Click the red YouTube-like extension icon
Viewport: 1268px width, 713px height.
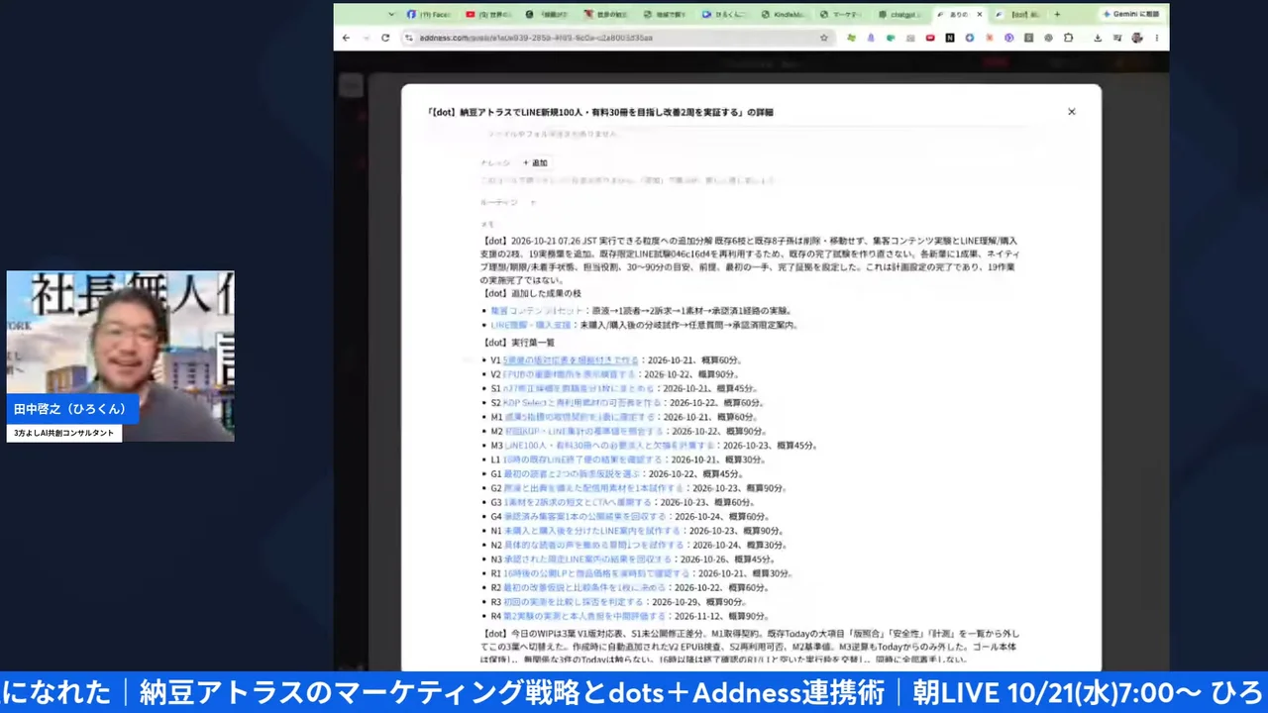[x=930, y=38]
